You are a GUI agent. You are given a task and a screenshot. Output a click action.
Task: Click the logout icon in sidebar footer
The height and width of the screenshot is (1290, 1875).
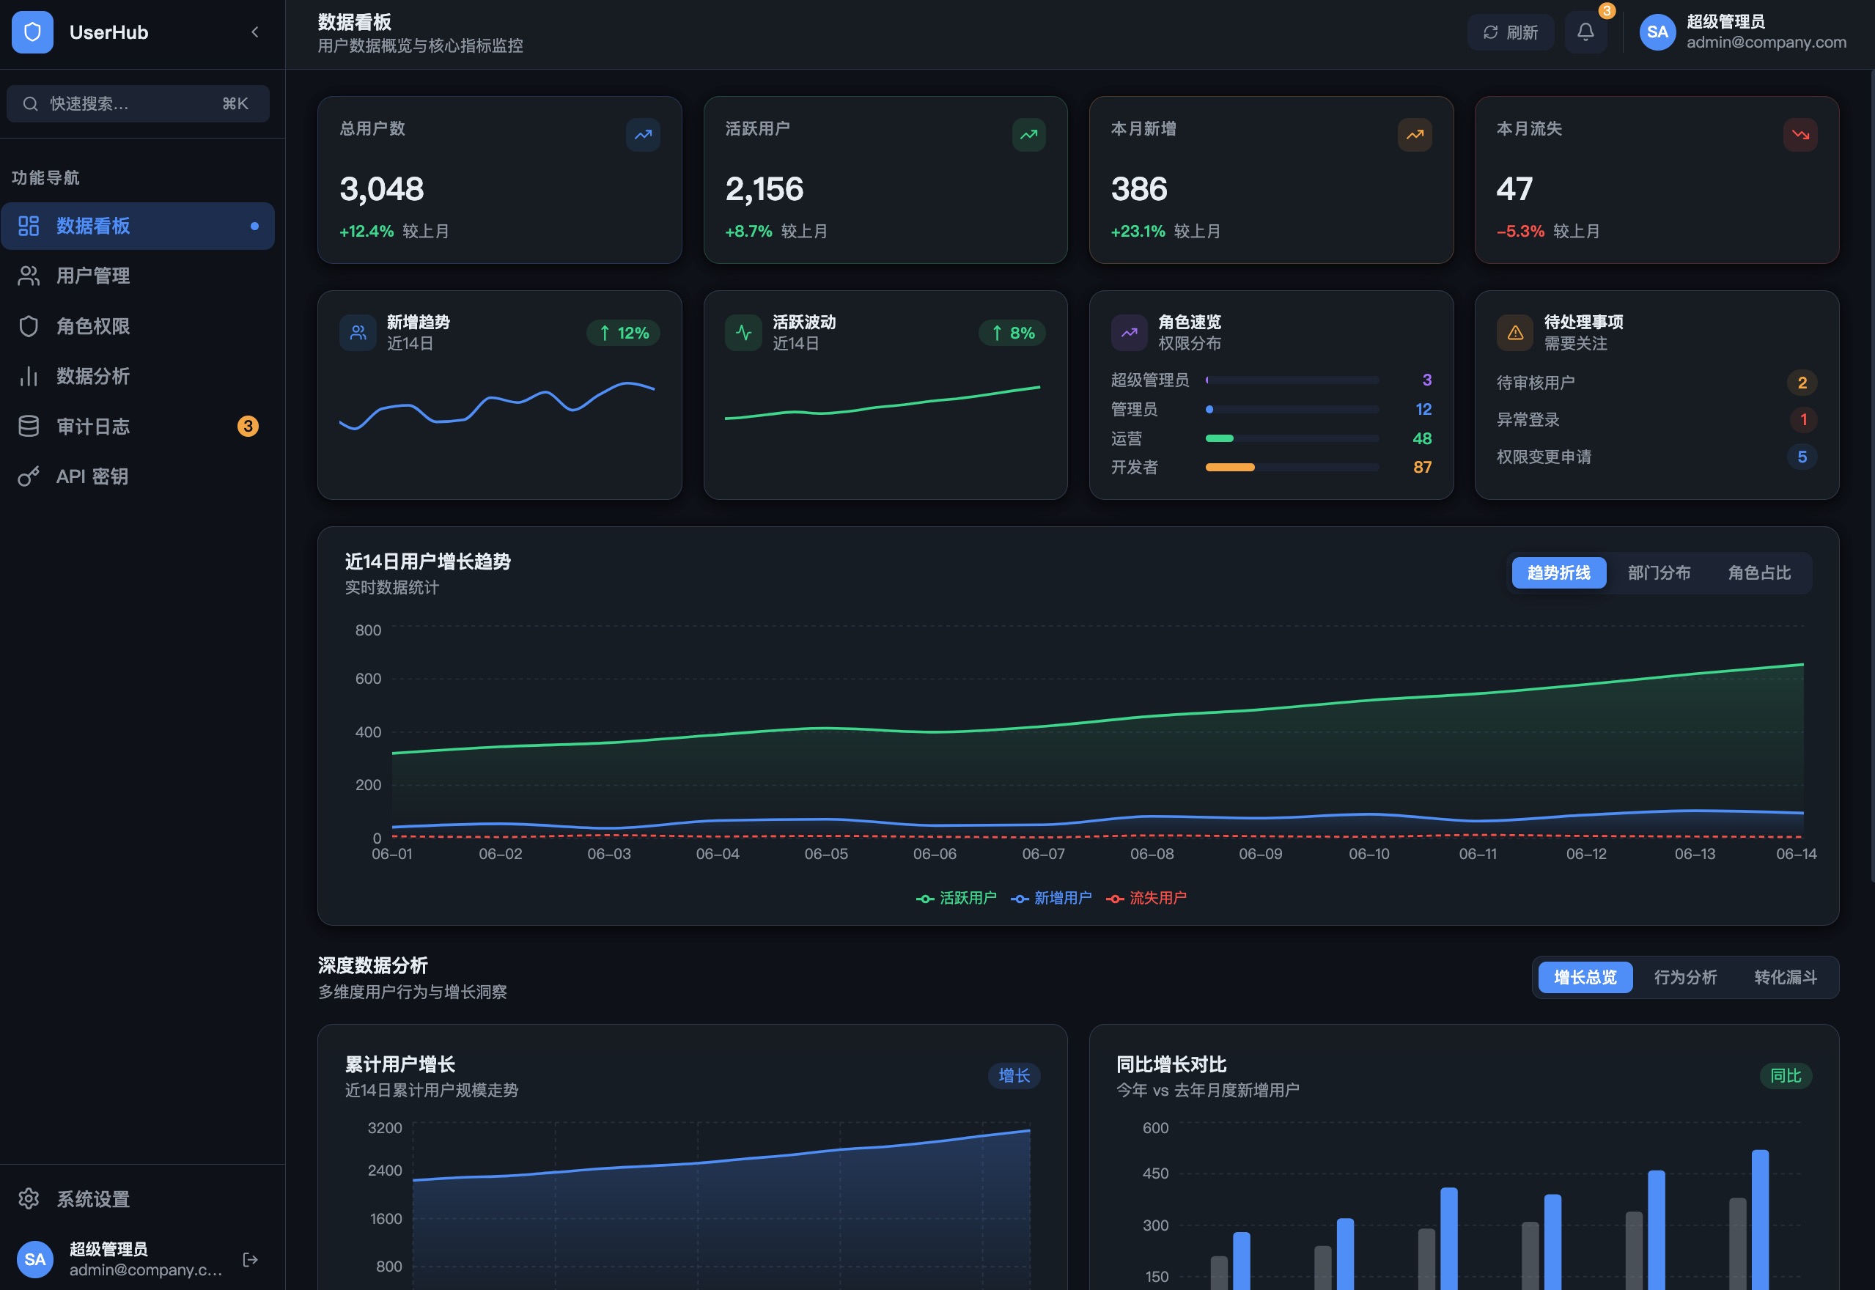tap(251, 1259)
